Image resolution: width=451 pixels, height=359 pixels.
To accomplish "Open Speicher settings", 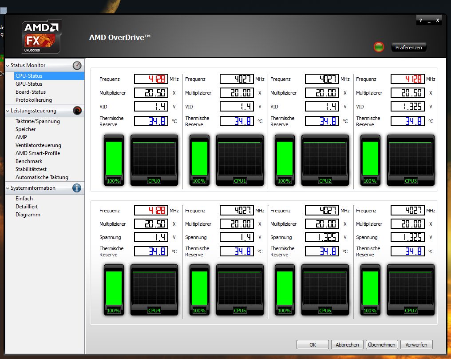I will coord(26,129).
